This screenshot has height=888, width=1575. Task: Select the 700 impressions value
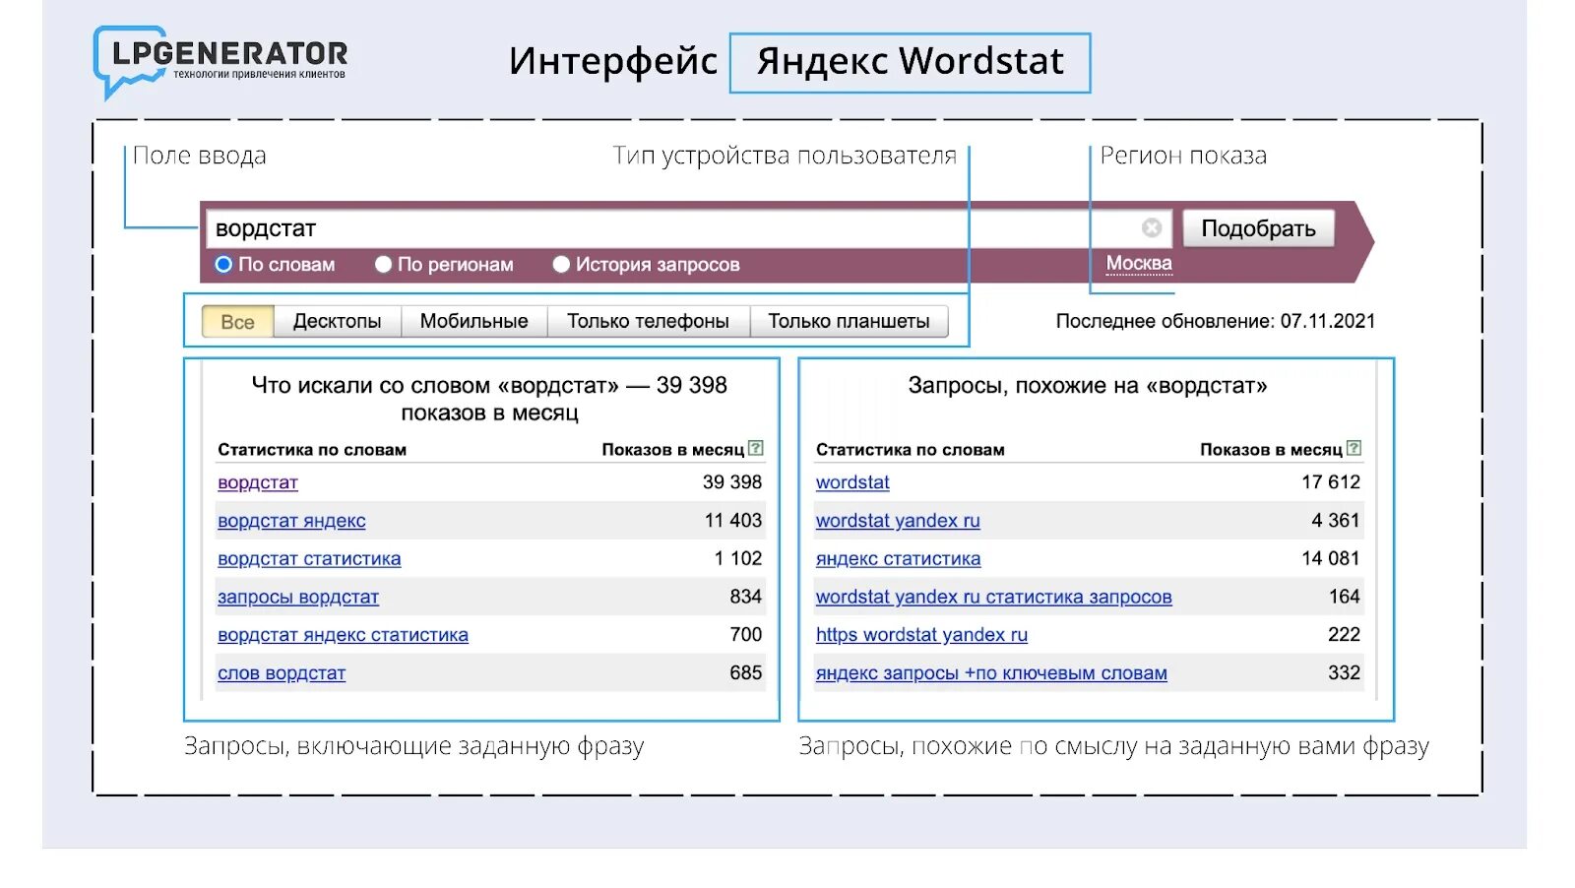746,635
